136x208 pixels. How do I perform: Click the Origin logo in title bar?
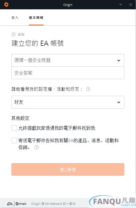[6, 5]
